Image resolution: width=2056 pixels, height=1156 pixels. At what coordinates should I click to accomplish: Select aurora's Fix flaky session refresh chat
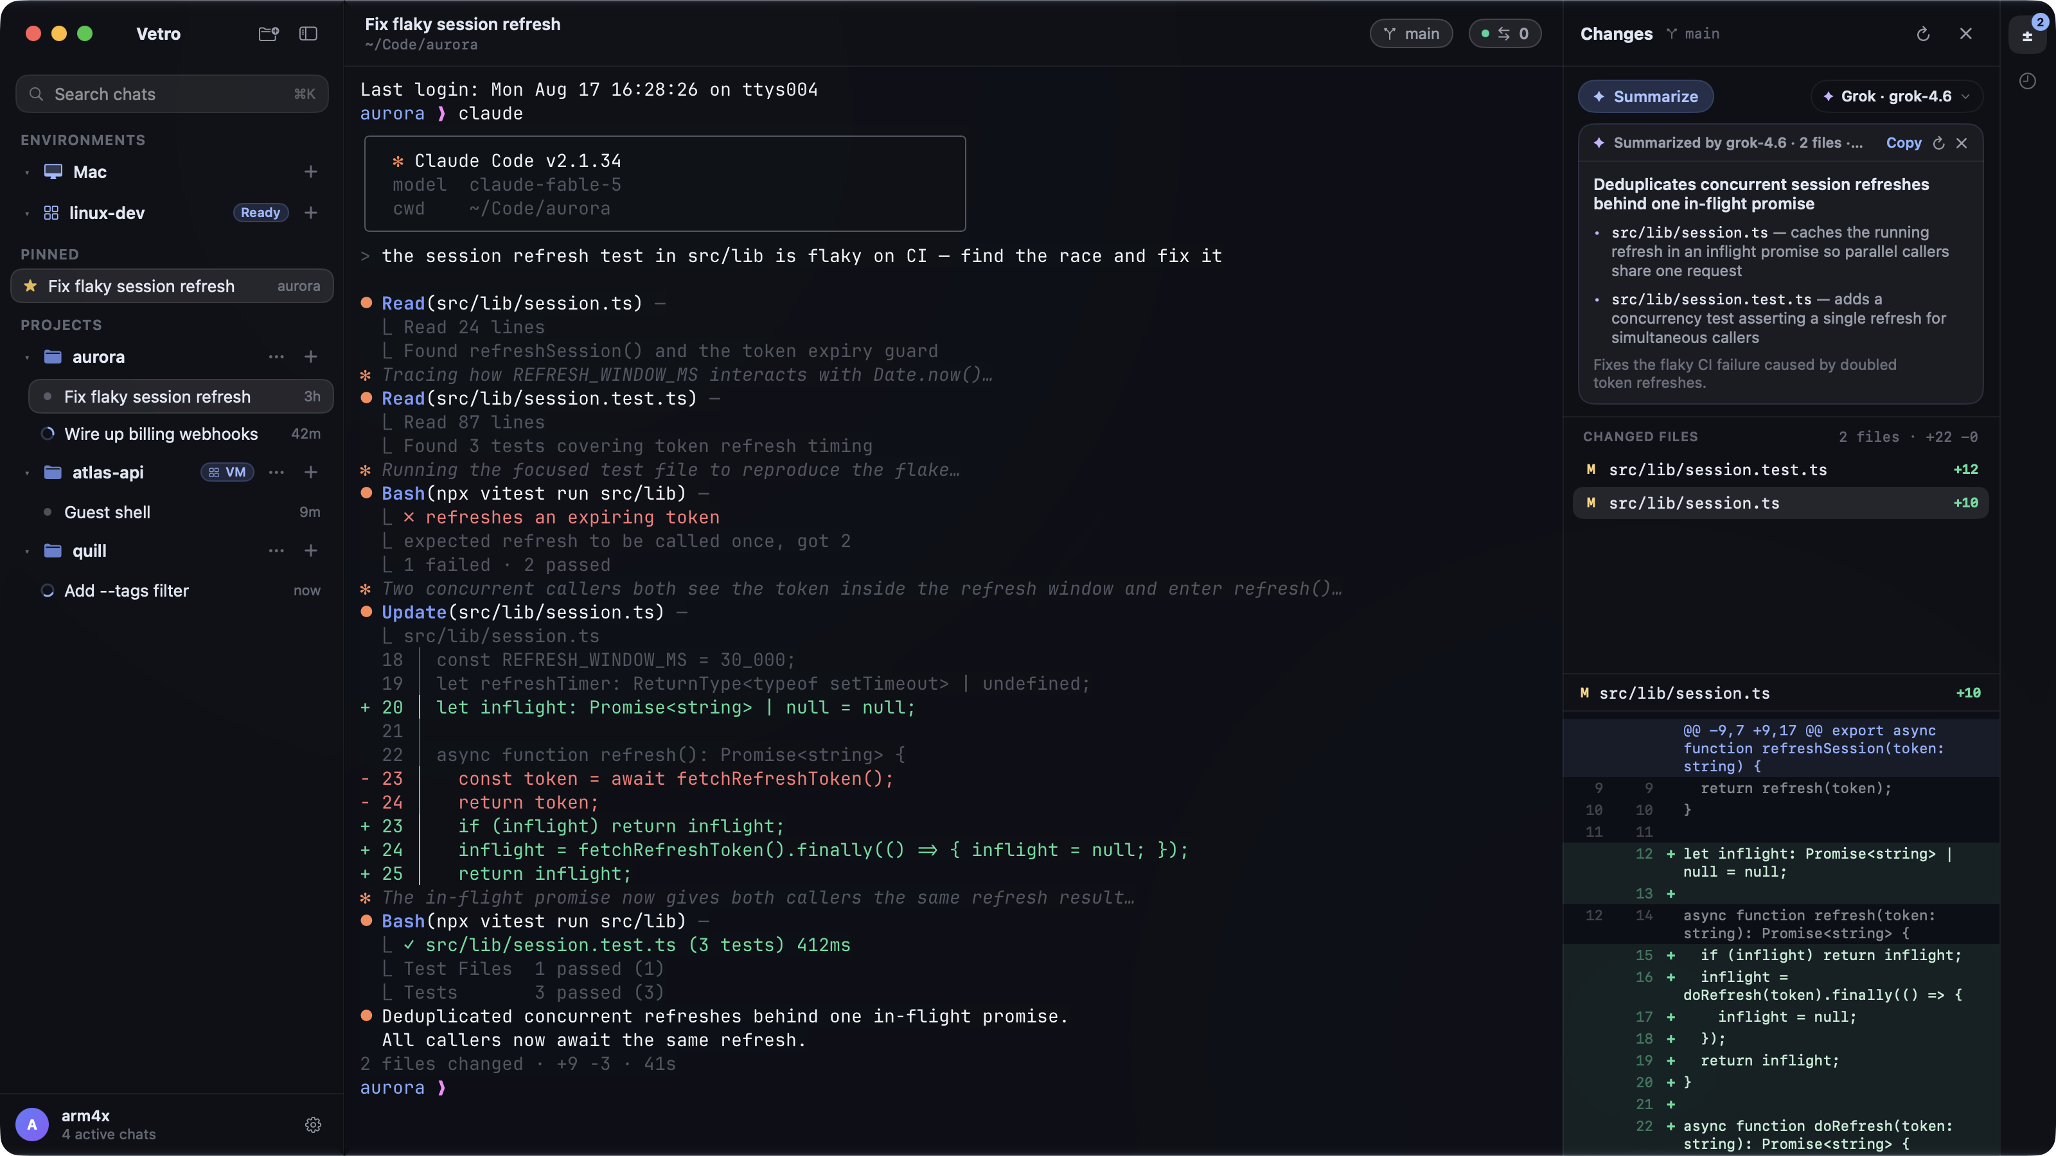click(x=181, y=396)
